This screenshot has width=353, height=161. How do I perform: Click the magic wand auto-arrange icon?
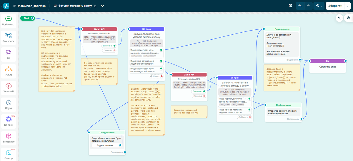(x=339, y=18)
